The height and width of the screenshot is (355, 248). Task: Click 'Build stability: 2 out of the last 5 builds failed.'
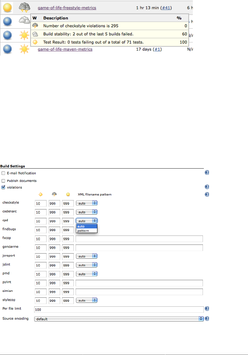(88, 34)
